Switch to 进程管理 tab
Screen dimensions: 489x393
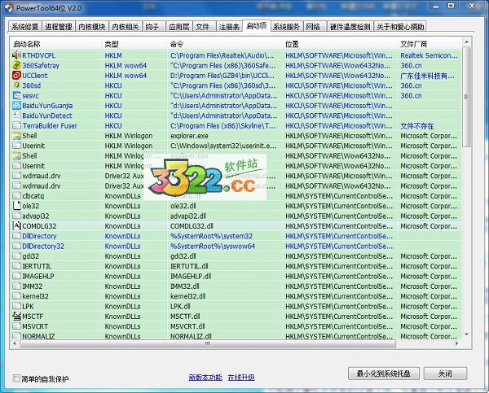(x=59, y=27)
